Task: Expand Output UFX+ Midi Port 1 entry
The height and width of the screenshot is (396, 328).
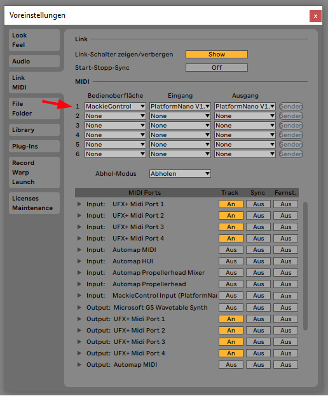Action: point(79,319)
